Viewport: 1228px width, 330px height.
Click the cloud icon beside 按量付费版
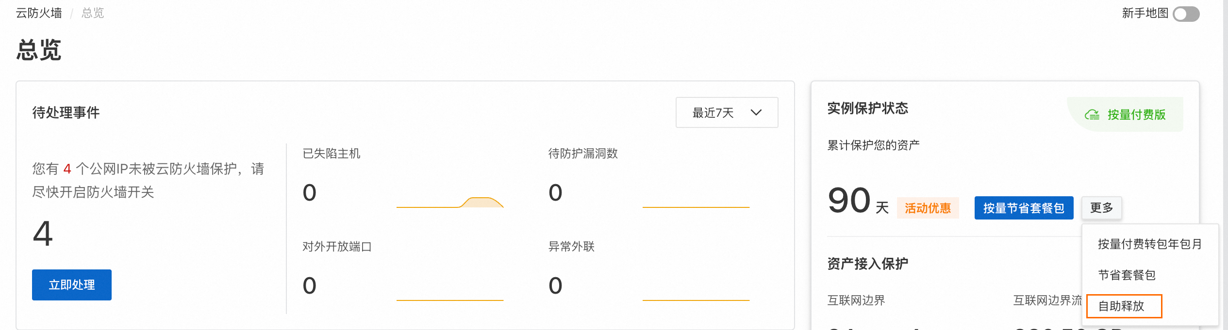tap(1092, 115)
